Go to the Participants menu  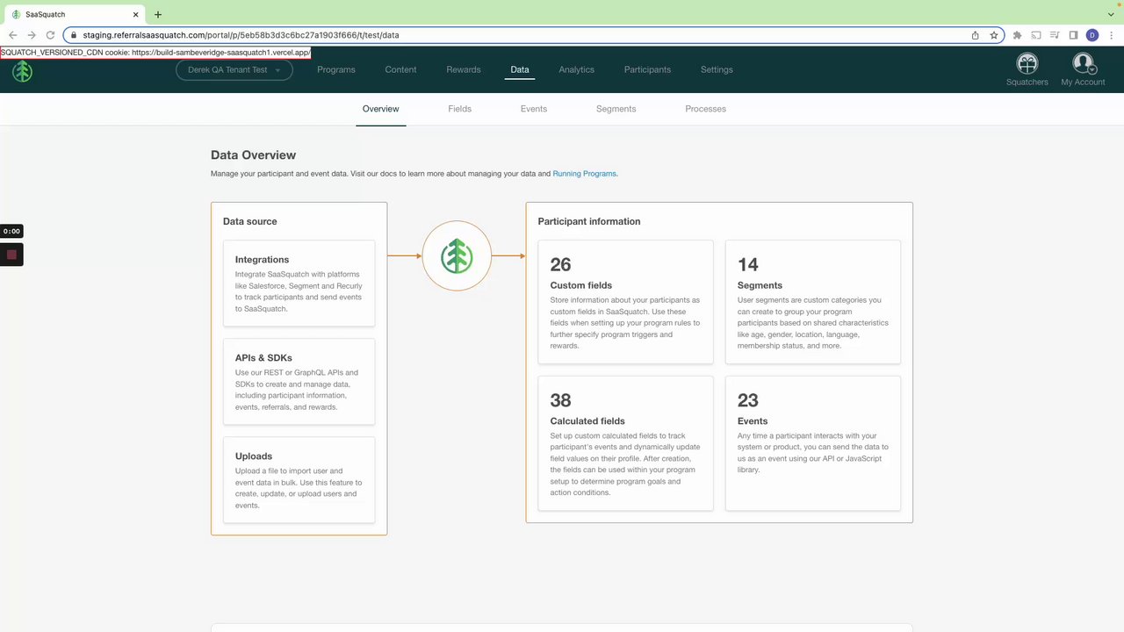[647, 69]
